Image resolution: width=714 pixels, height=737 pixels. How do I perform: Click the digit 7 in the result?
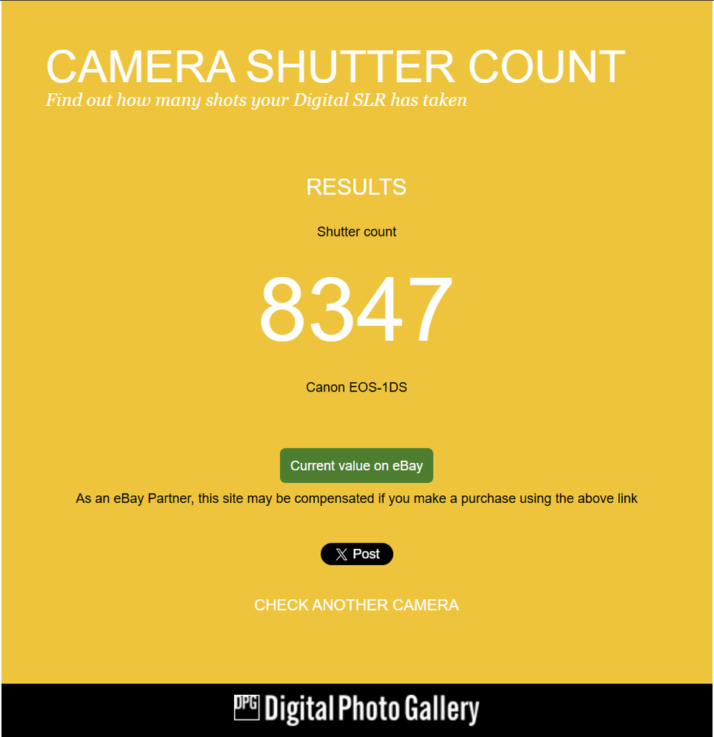(x=429, y=309)
